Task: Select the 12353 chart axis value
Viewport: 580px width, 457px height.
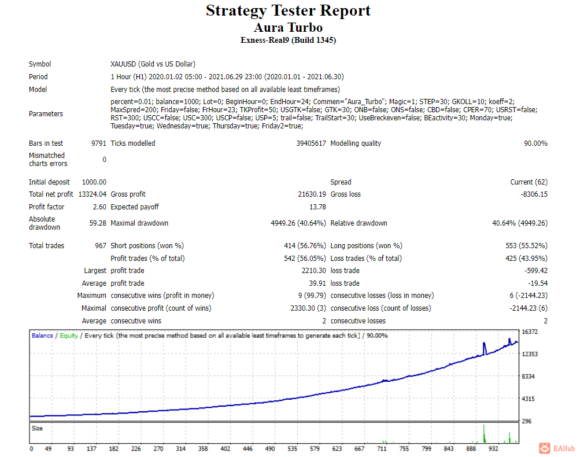Action: [530, 354]
